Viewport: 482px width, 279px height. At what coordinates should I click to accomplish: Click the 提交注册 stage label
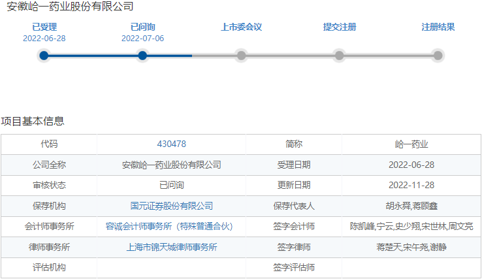click(340, 27)
